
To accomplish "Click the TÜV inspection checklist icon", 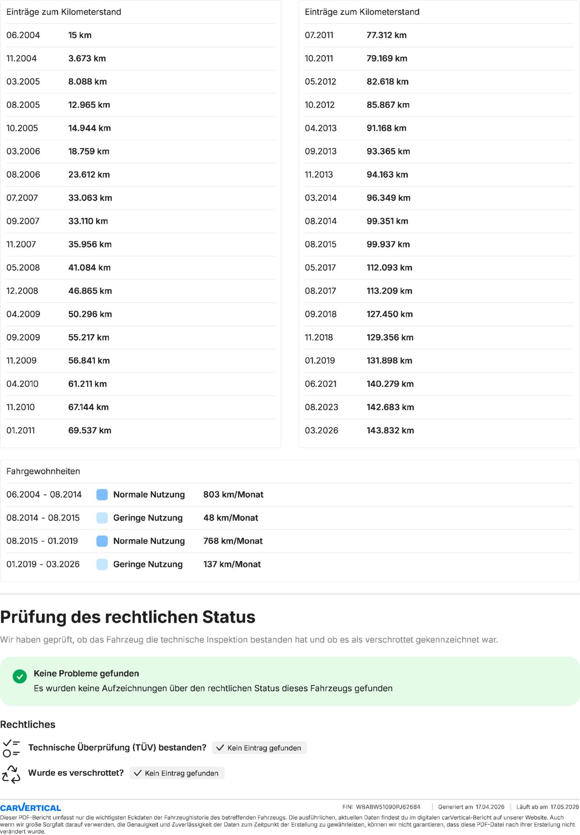I will pyautogui.click(x=11, y=748).
